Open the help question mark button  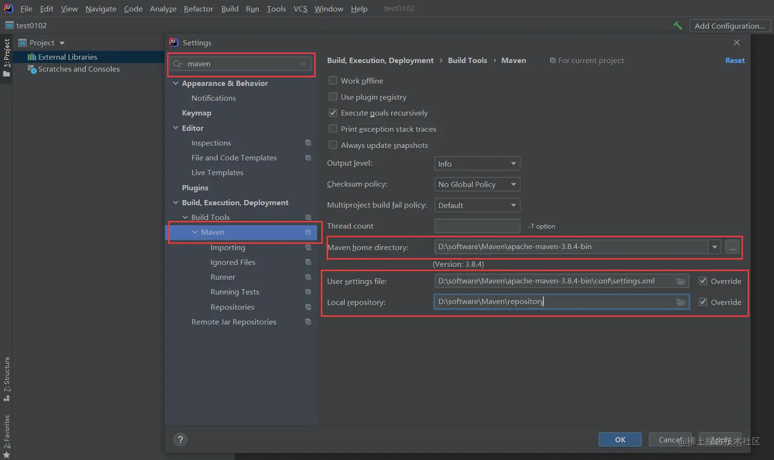click(x=180, y=440)
